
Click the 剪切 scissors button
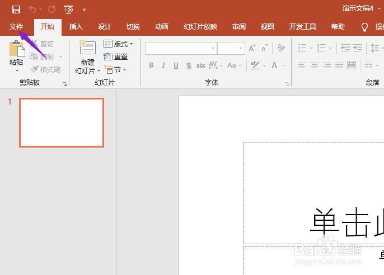41,44
